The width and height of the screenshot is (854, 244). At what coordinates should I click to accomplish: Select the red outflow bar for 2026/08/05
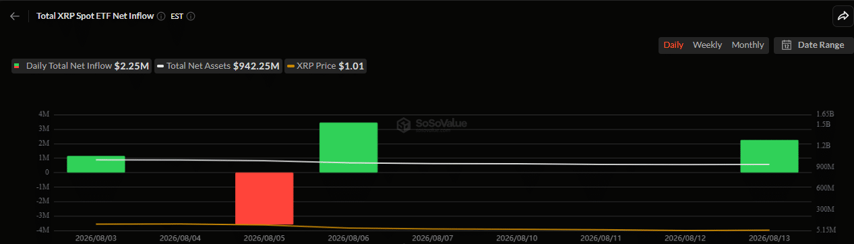coord(264,198)
